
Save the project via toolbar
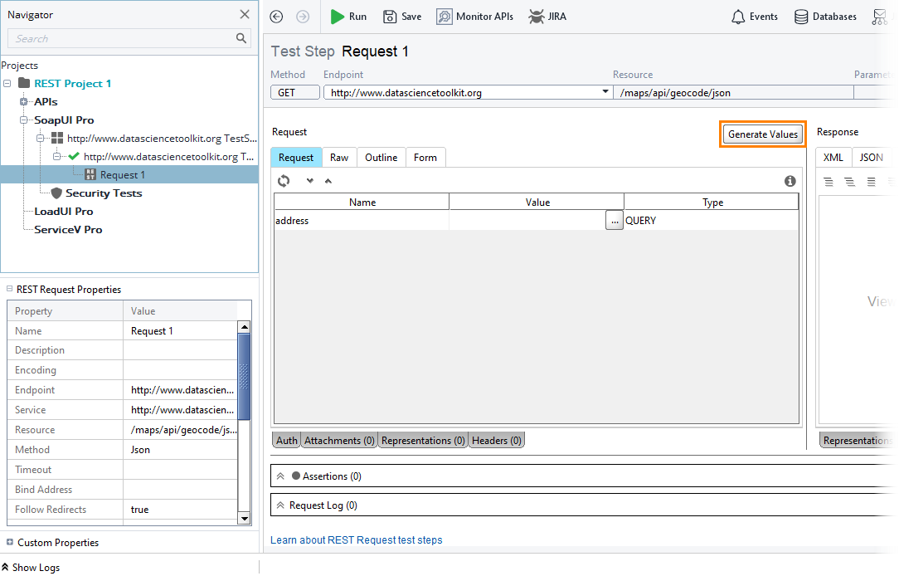coord(402,17)
